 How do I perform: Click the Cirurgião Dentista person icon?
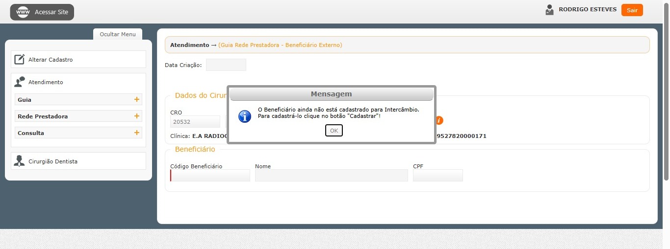click(x=20, y=161)
